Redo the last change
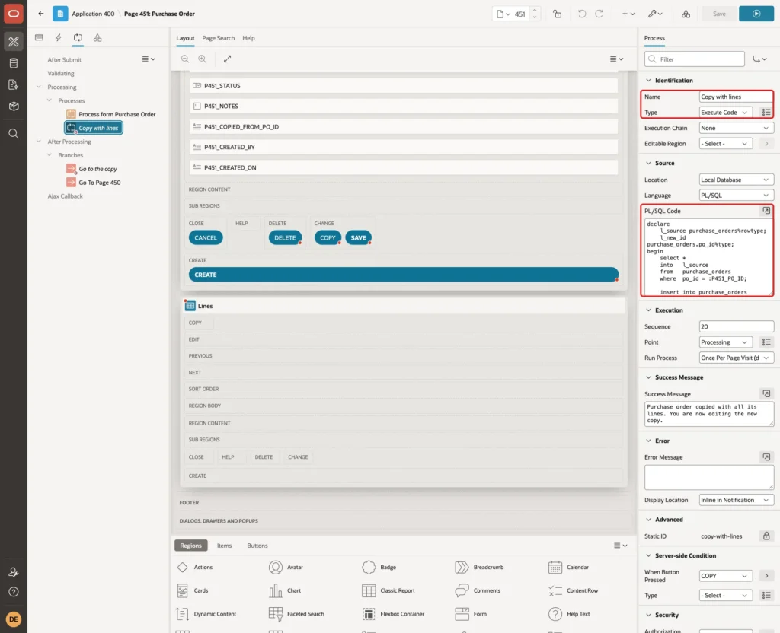The image size is (780, 633). click(x=599, y=14)
